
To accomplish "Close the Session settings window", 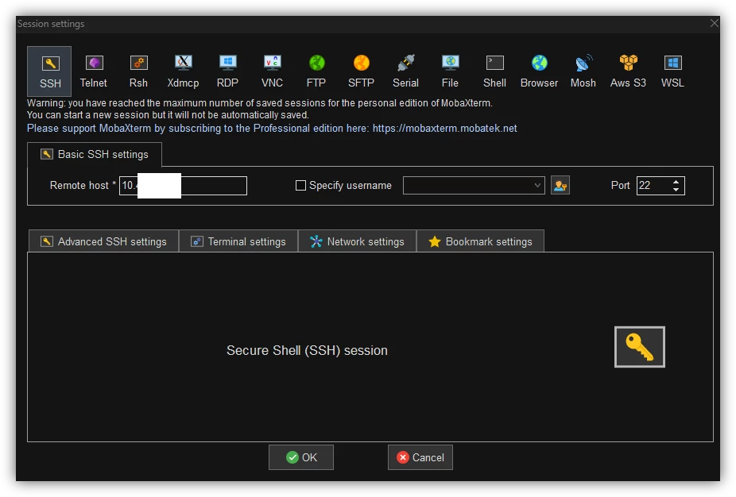I will 714,23.
